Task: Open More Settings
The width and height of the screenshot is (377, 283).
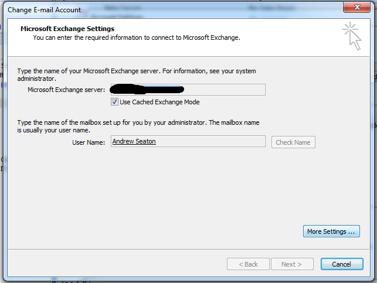Action: pyautogui.click(x=331, y=231)
